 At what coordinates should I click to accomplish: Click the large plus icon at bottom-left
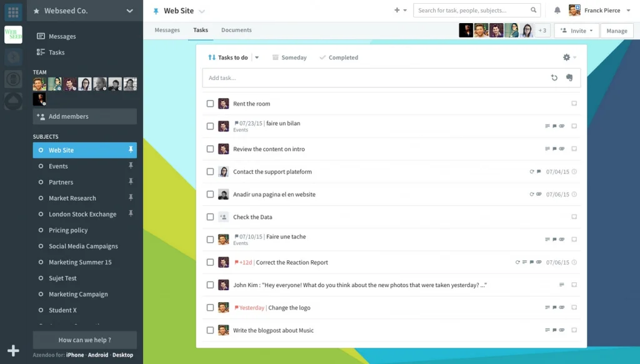(13, 351)
